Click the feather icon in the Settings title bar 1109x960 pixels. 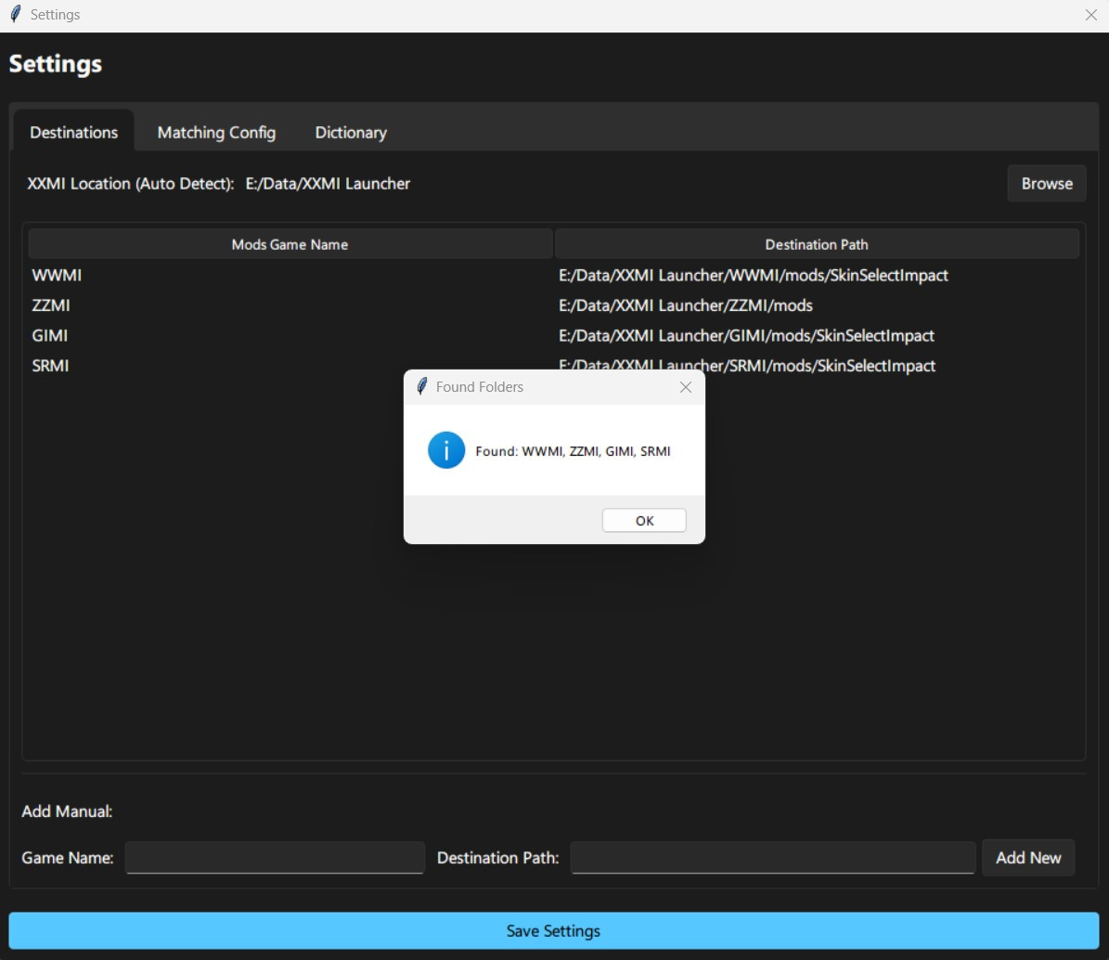click(16, 14)
